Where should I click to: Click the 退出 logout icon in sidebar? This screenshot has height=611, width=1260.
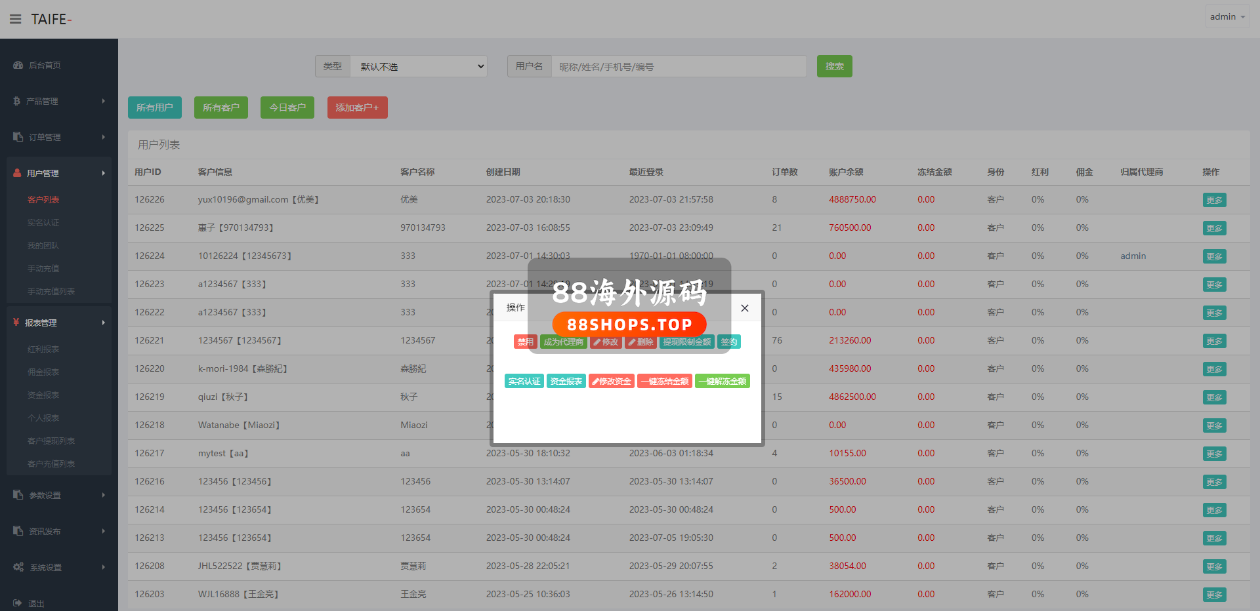point(17,603)
